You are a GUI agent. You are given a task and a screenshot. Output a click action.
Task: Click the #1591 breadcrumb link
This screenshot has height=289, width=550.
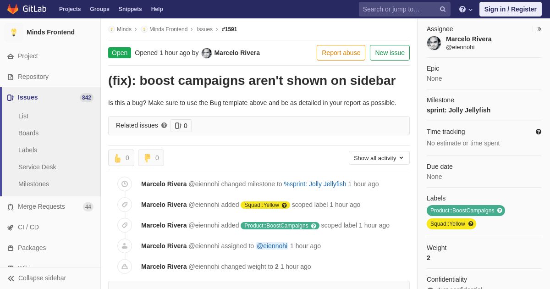coord(230,29)
